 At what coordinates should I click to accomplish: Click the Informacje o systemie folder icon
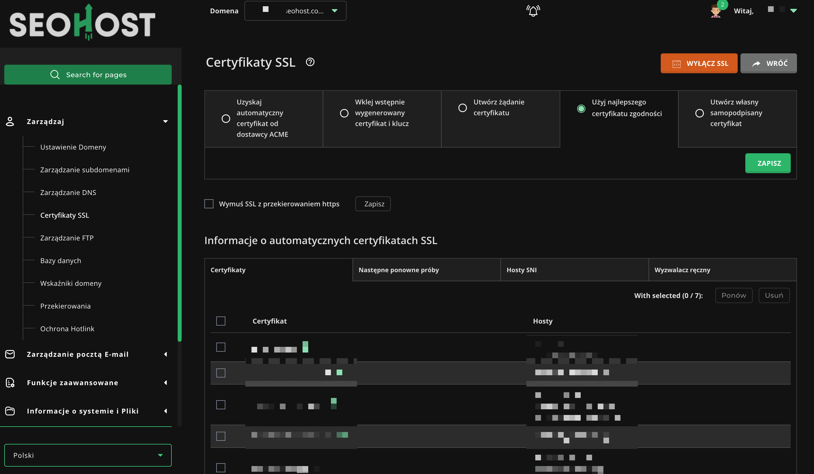10,411
